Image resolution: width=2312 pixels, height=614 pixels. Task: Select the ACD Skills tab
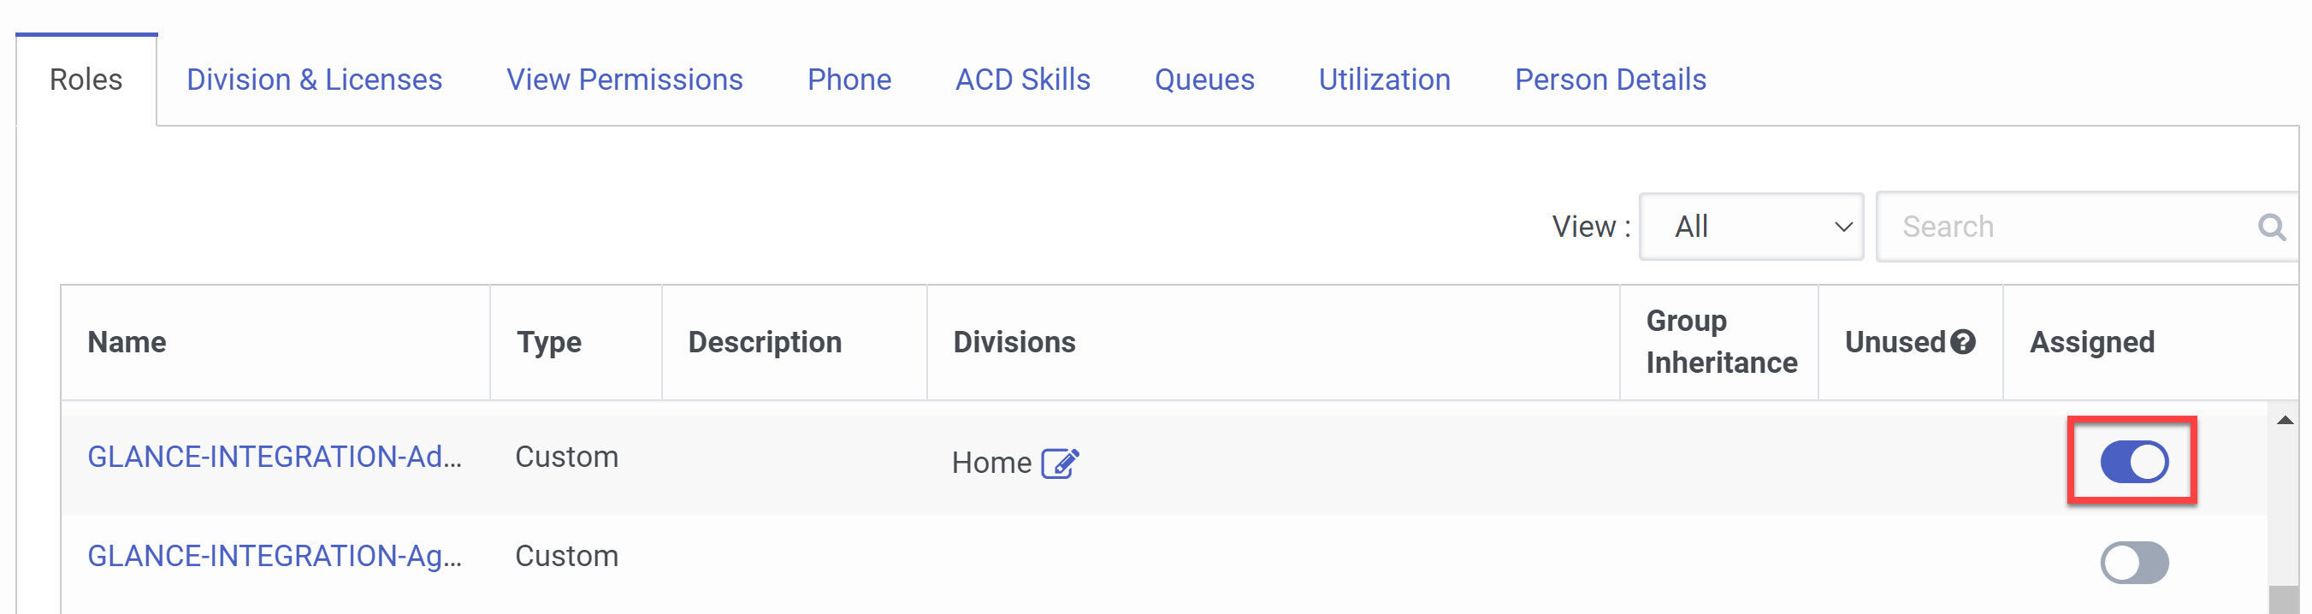pos(1022,80)
